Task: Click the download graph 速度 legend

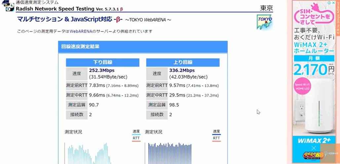Action: 136,132
